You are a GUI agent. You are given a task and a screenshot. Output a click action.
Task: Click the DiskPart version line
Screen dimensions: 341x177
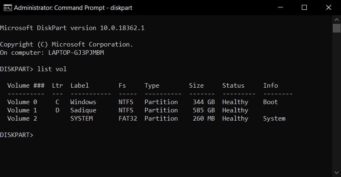pos(72,28)
